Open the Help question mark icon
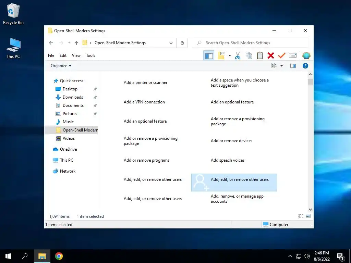 click(305, 66)
